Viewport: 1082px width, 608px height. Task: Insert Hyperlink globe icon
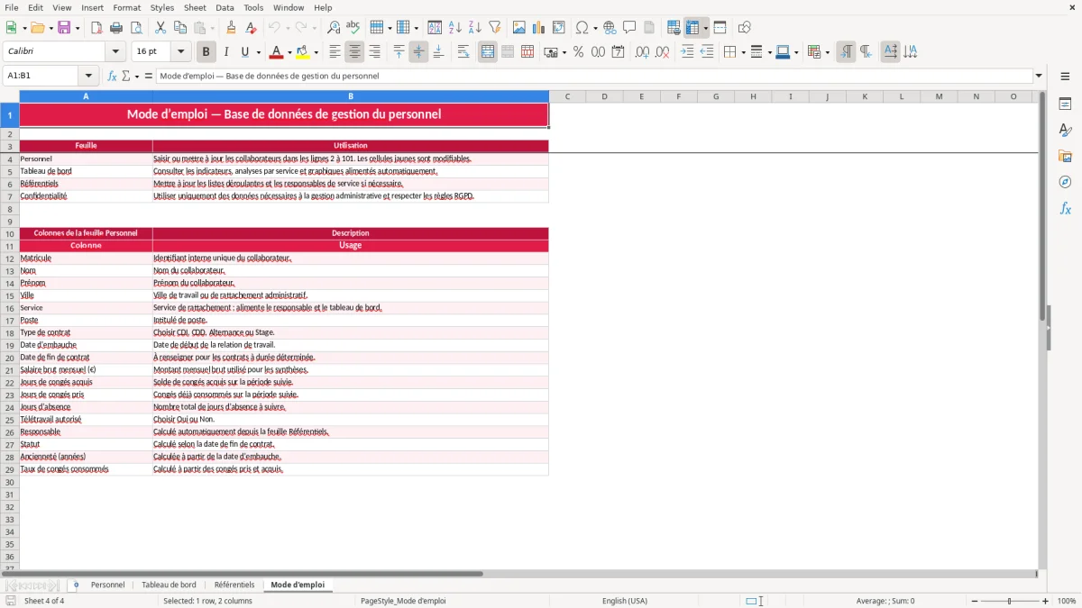click(610, 28)
